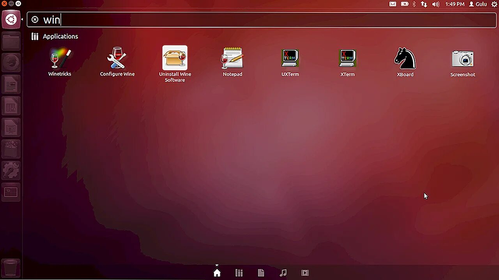This screenshot has width=499, height=280.
Task: Open LibreOffice Impress from the launcher
Action: [11, 127]
